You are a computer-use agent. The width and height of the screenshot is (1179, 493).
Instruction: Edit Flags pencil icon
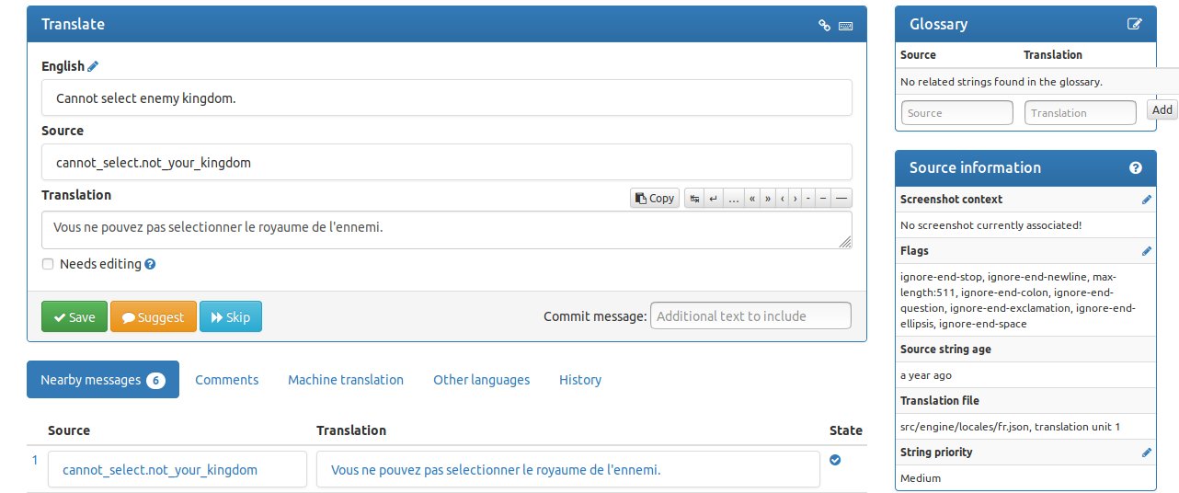coord(1146,251)
